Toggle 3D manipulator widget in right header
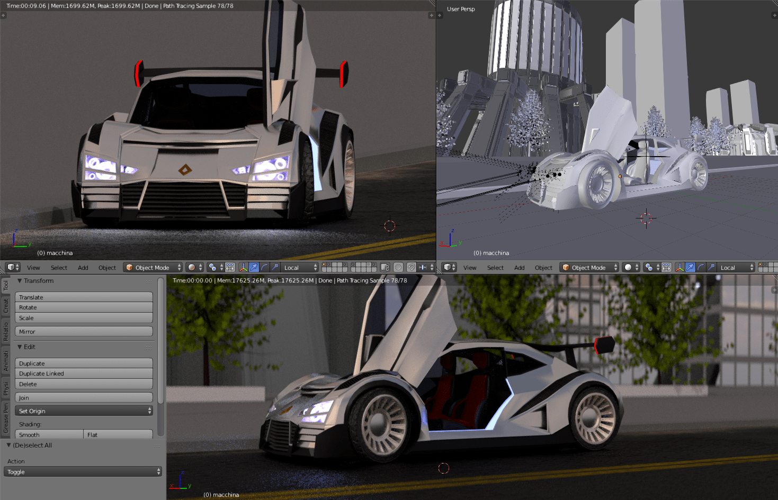This screenshot has width=778, height=500. tap(680, 267)
